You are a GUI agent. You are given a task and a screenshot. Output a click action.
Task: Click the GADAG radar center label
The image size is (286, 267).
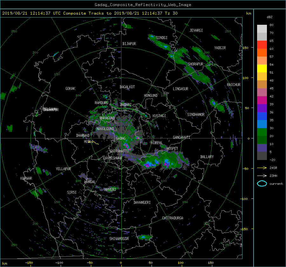121,138
